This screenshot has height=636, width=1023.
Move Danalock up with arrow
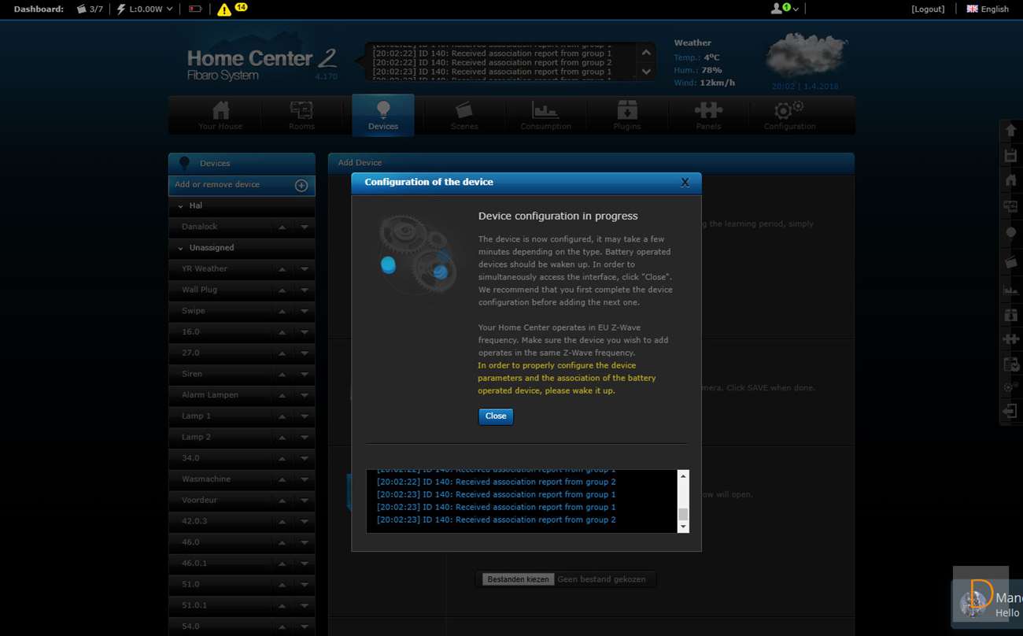[x=282, y=227]
